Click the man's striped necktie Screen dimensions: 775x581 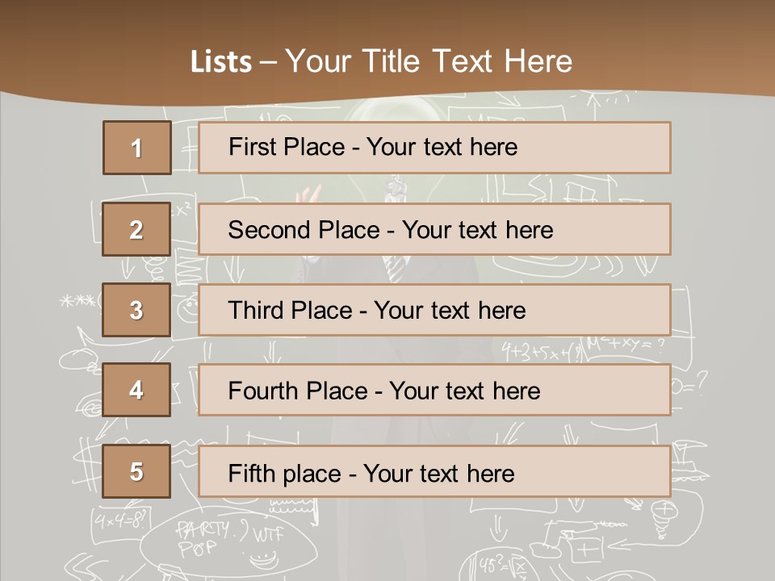point(396,268)
